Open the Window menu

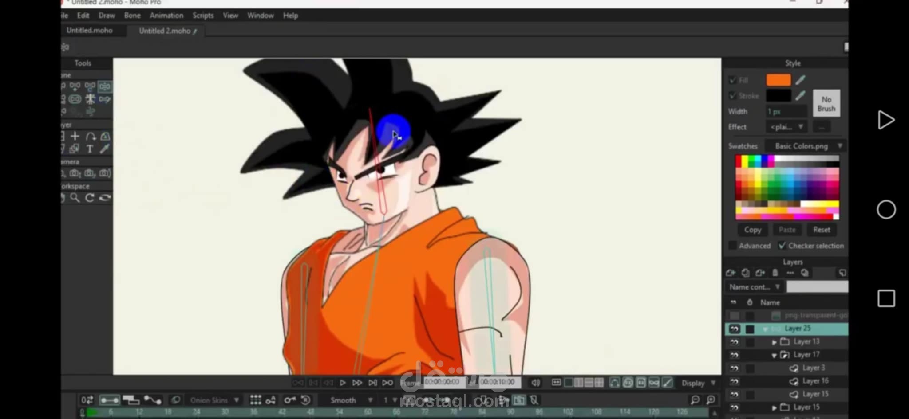click(261, 16)
